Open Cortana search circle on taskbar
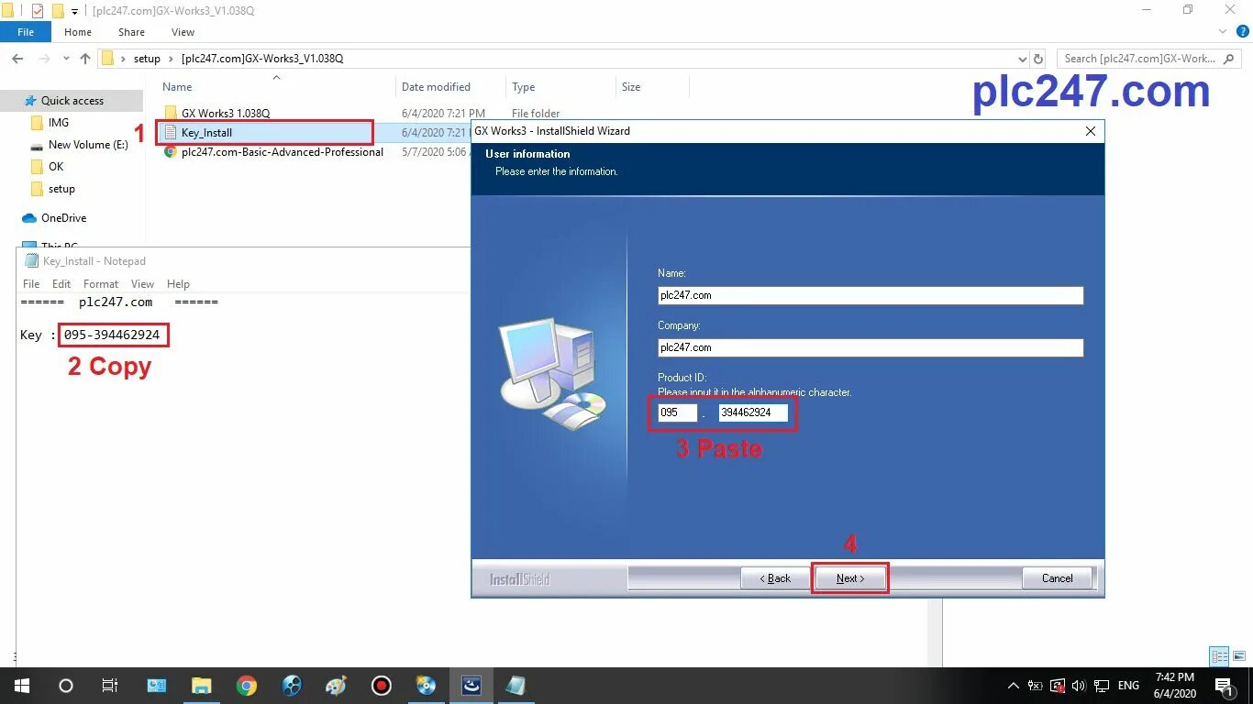This screenshot has height=704, width=1253. click(66, 686)
